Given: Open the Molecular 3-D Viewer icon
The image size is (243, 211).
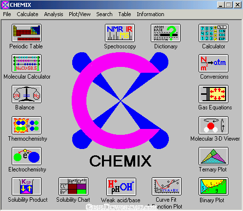Looking at the screenshot, I should click(x=213, y=125).
